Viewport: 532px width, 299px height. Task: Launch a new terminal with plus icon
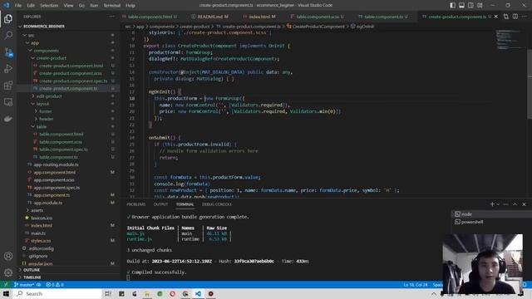point(492,204)
